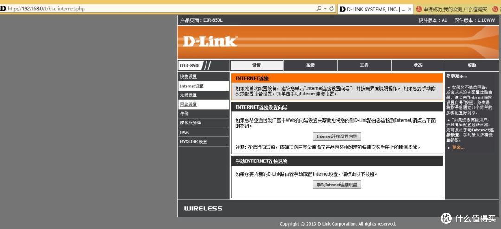
Task: Click the refresh page icon
Action: [331, 9]
